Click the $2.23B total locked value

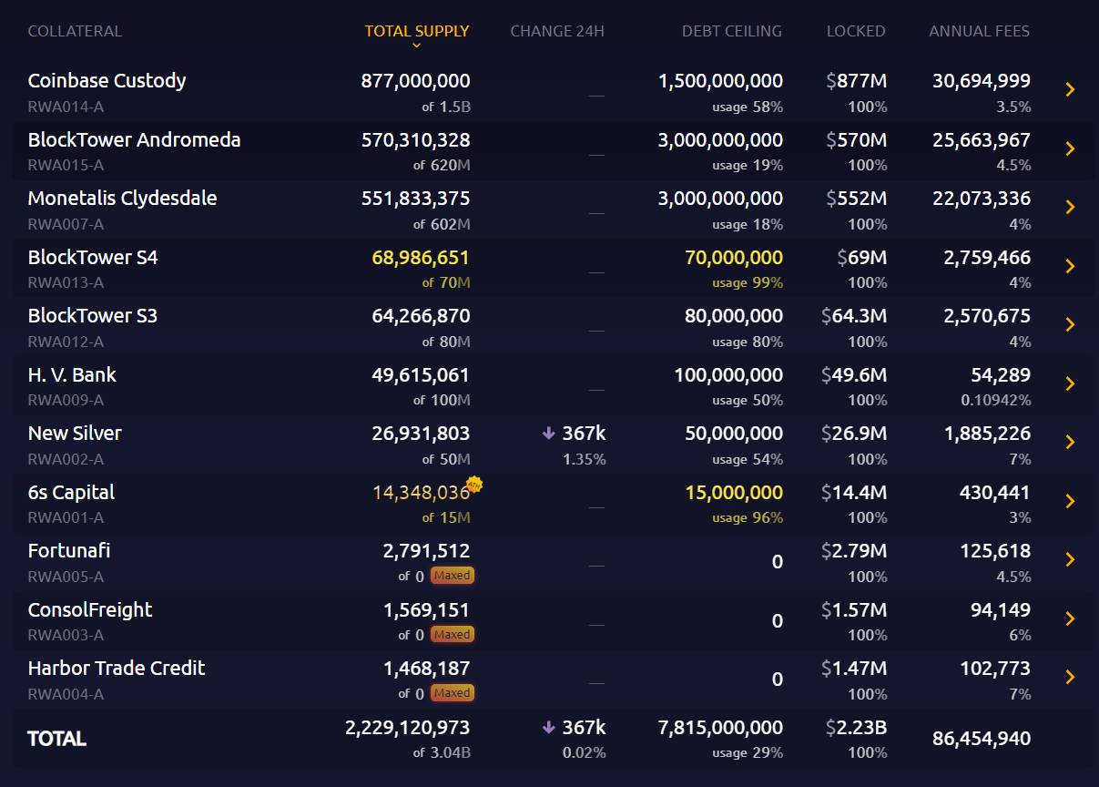tap(856, 728)
